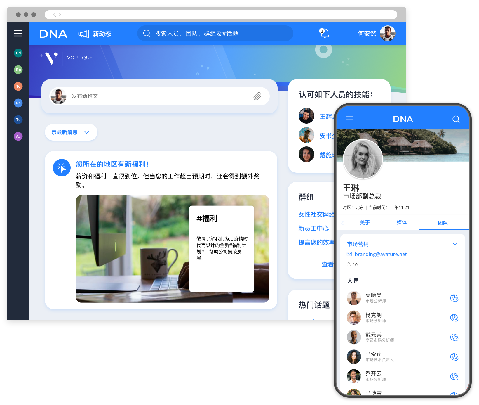Select the Cd sidebar avatar icon
Screen dimensions: 479x405
tap(18, 53)
